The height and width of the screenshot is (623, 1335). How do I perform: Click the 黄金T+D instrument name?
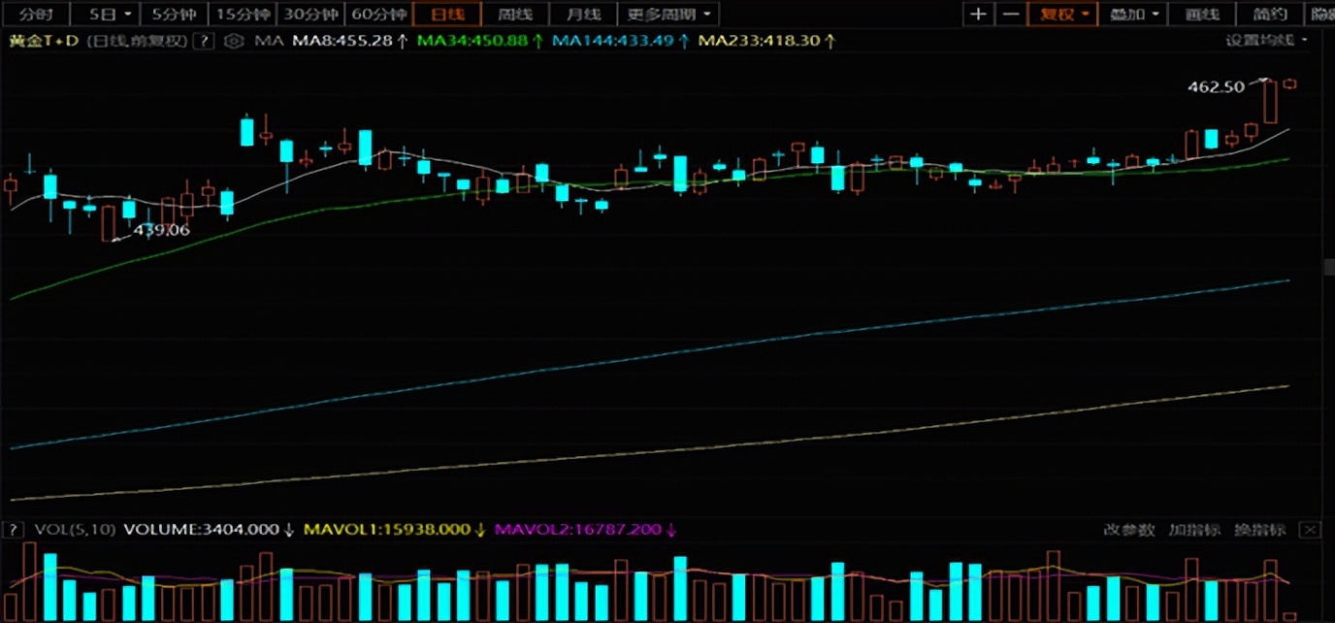[45, 41]
